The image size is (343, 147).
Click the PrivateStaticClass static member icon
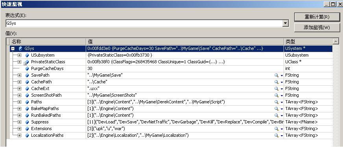[27, 62]
